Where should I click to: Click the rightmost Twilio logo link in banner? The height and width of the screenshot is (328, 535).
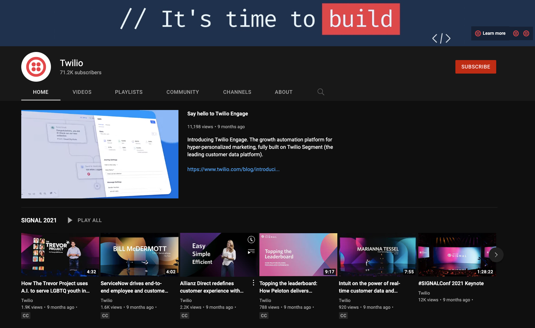[x=526, y=33]
